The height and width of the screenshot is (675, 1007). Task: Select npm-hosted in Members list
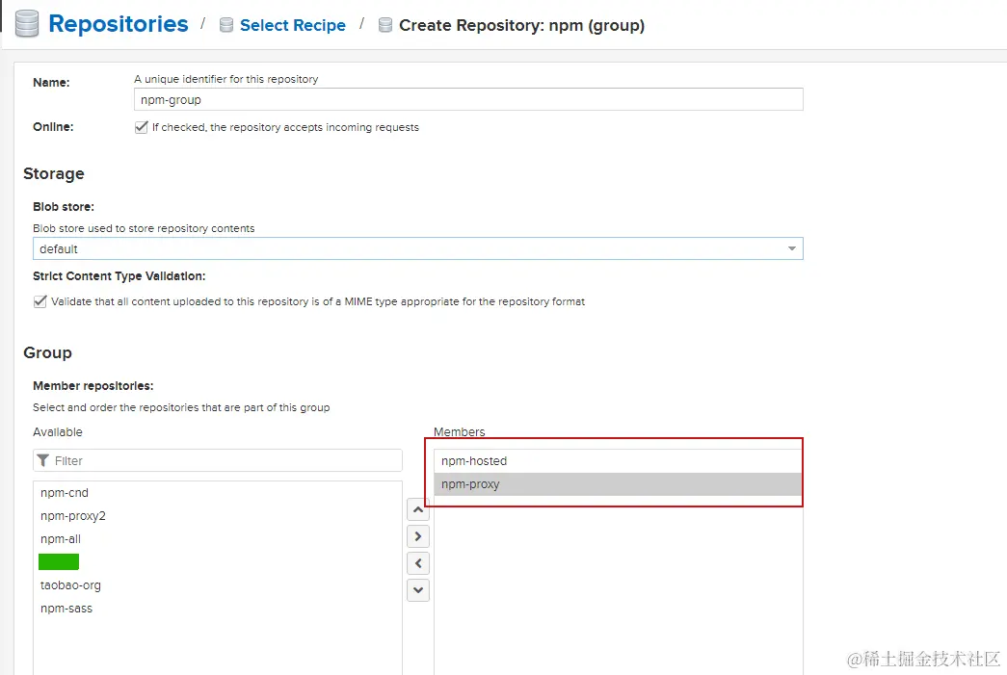474,461
